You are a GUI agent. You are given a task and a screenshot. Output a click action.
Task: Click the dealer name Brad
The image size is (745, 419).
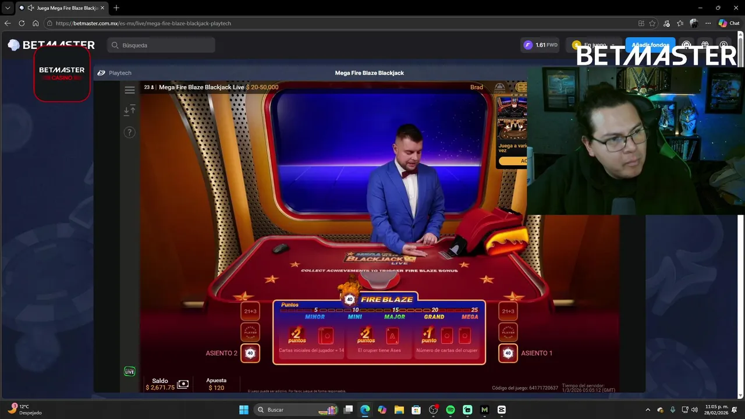(477, 87)
